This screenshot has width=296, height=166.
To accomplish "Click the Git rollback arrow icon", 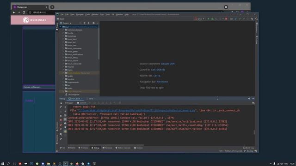I will [x=252, y=19].
